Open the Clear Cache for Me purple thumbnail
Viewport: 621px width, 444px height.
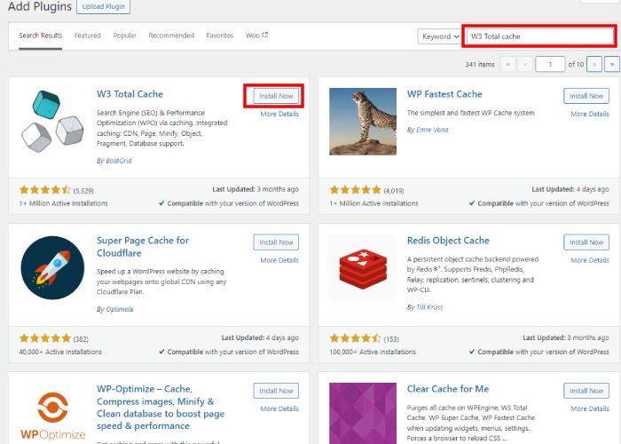[x=363, y=414]
